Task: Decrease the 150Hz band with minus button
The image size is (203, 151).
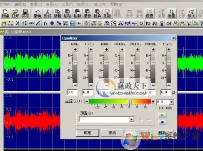Action: [x=91, y=85]
